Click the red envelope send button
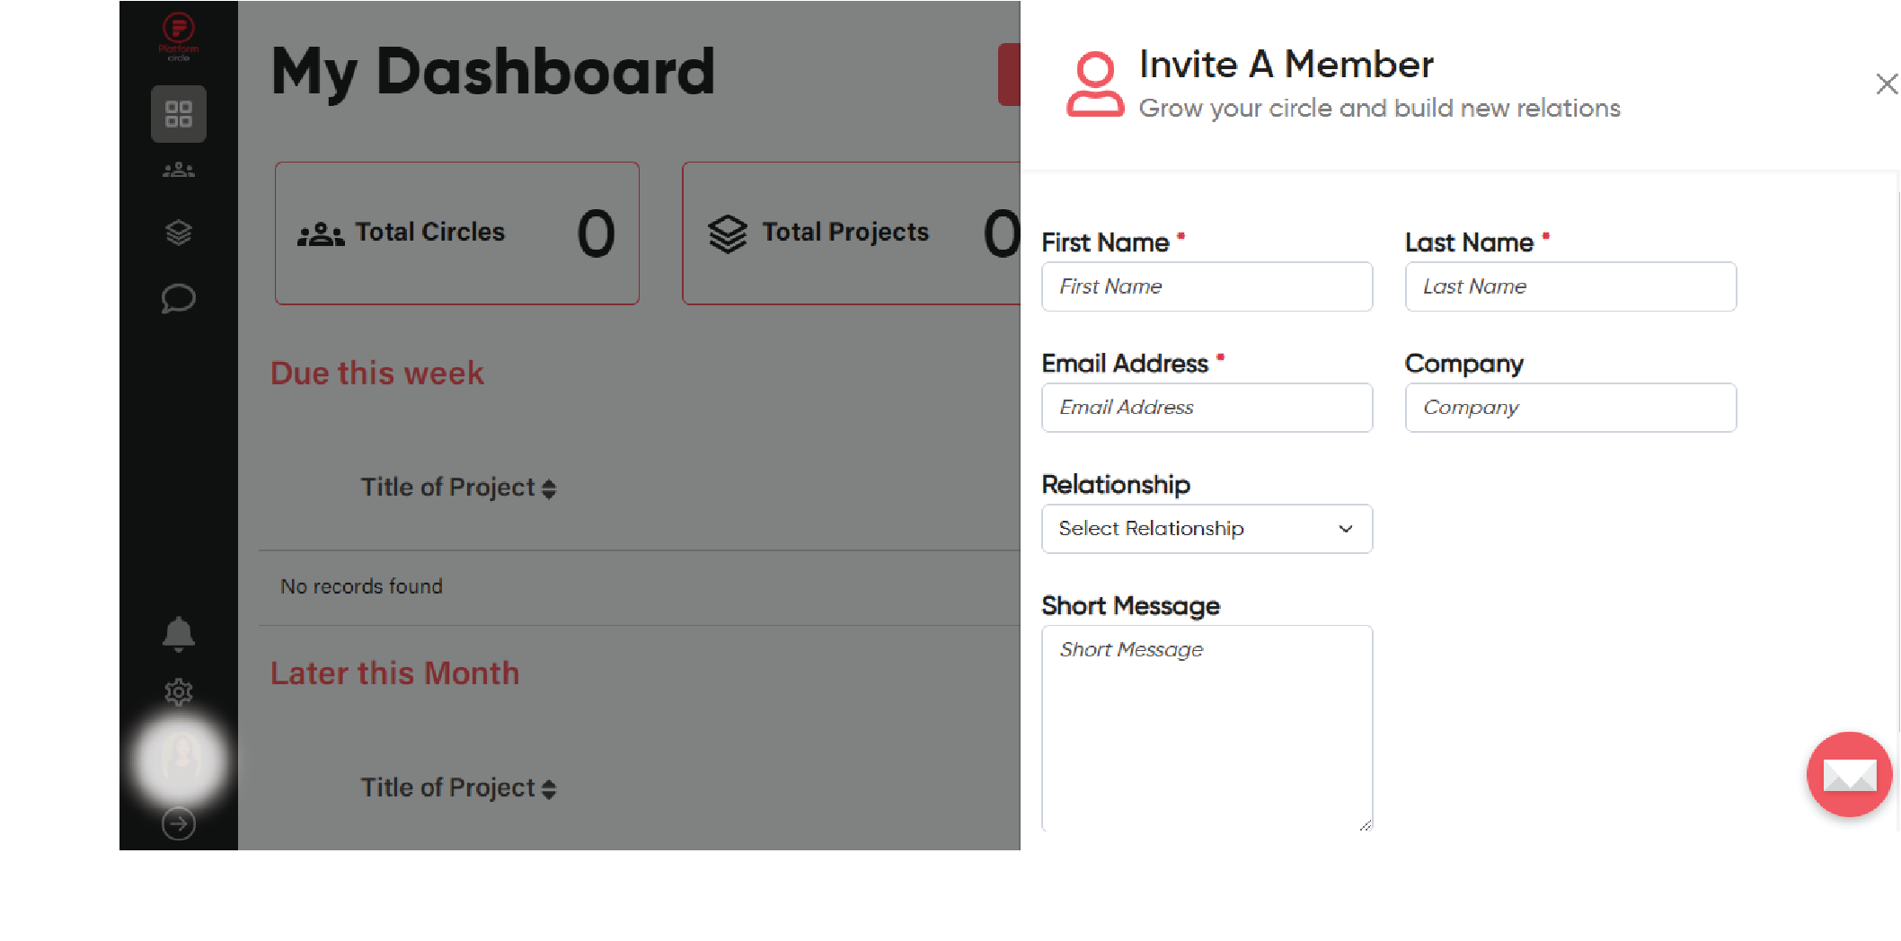Screen dimensions: 1901x941 [1850, 774]
